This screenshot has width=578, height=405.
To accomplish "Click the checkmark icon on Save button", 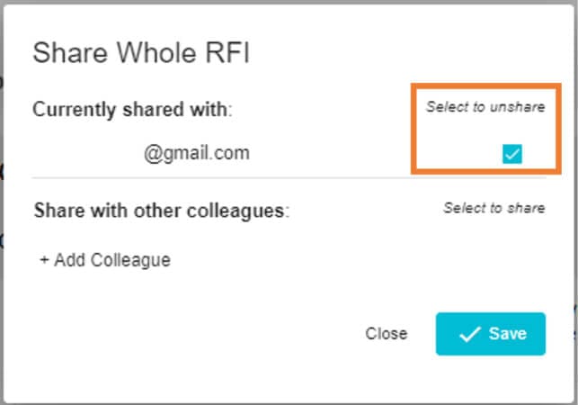I will click(469, 334).
